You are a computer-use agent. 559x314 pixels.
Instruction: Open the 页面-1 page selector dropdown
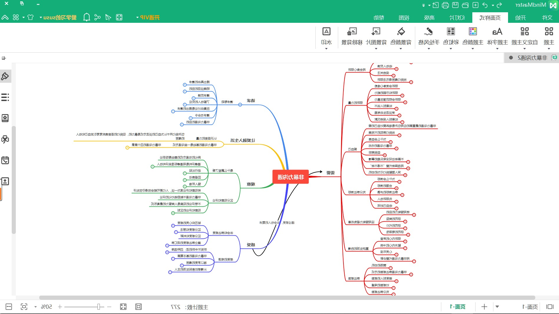497,307
